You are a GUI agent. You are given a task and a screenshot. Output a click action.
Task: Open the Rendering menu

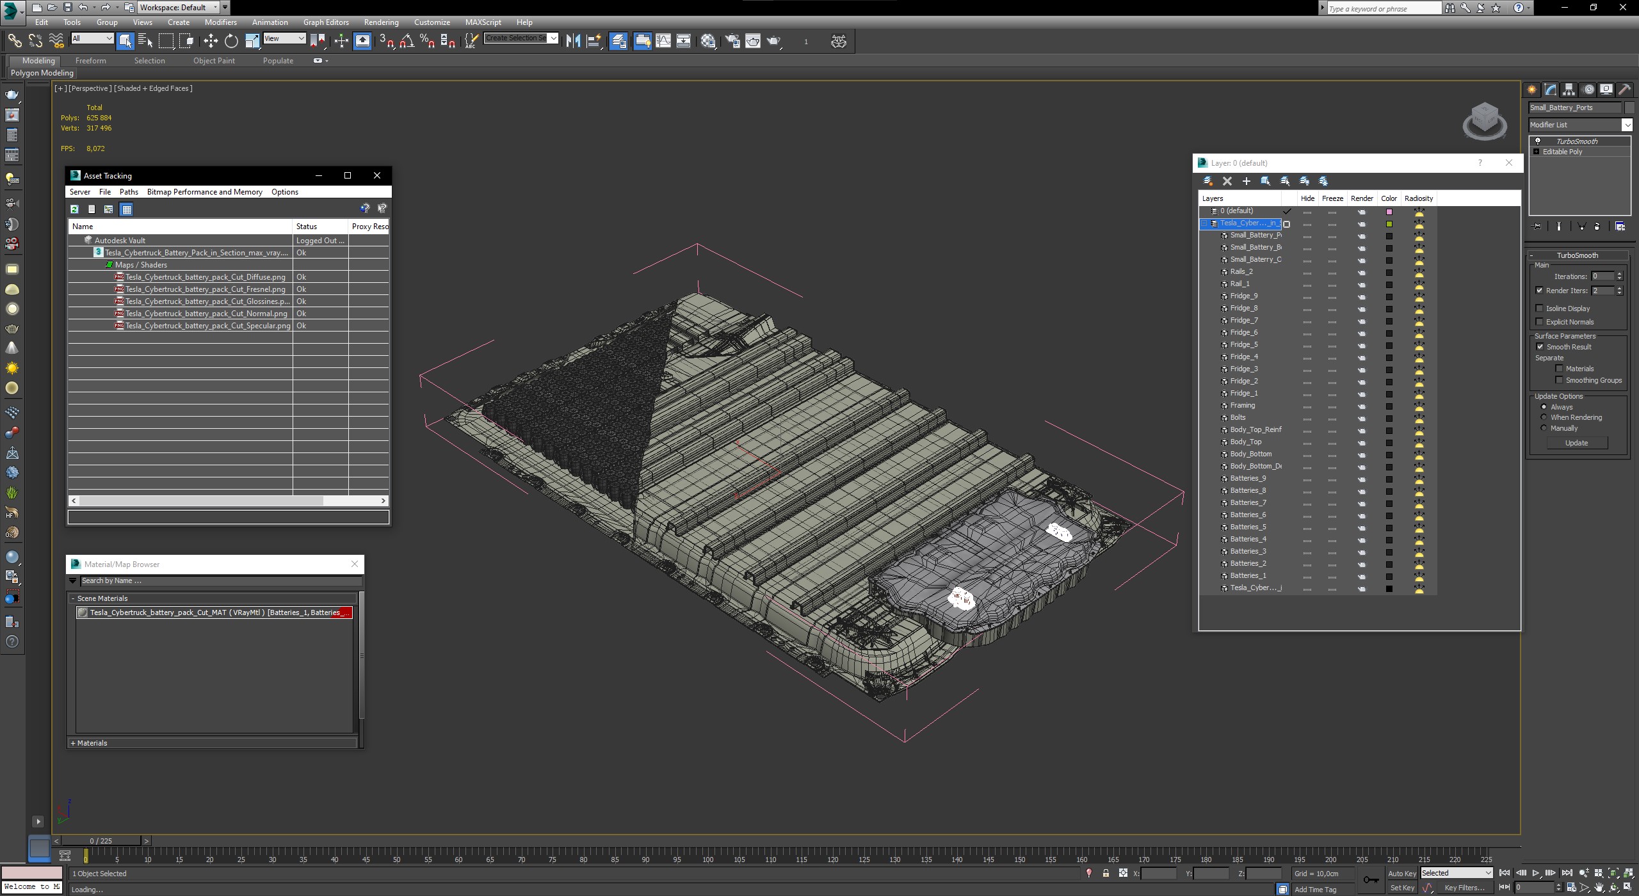(381, 22)
